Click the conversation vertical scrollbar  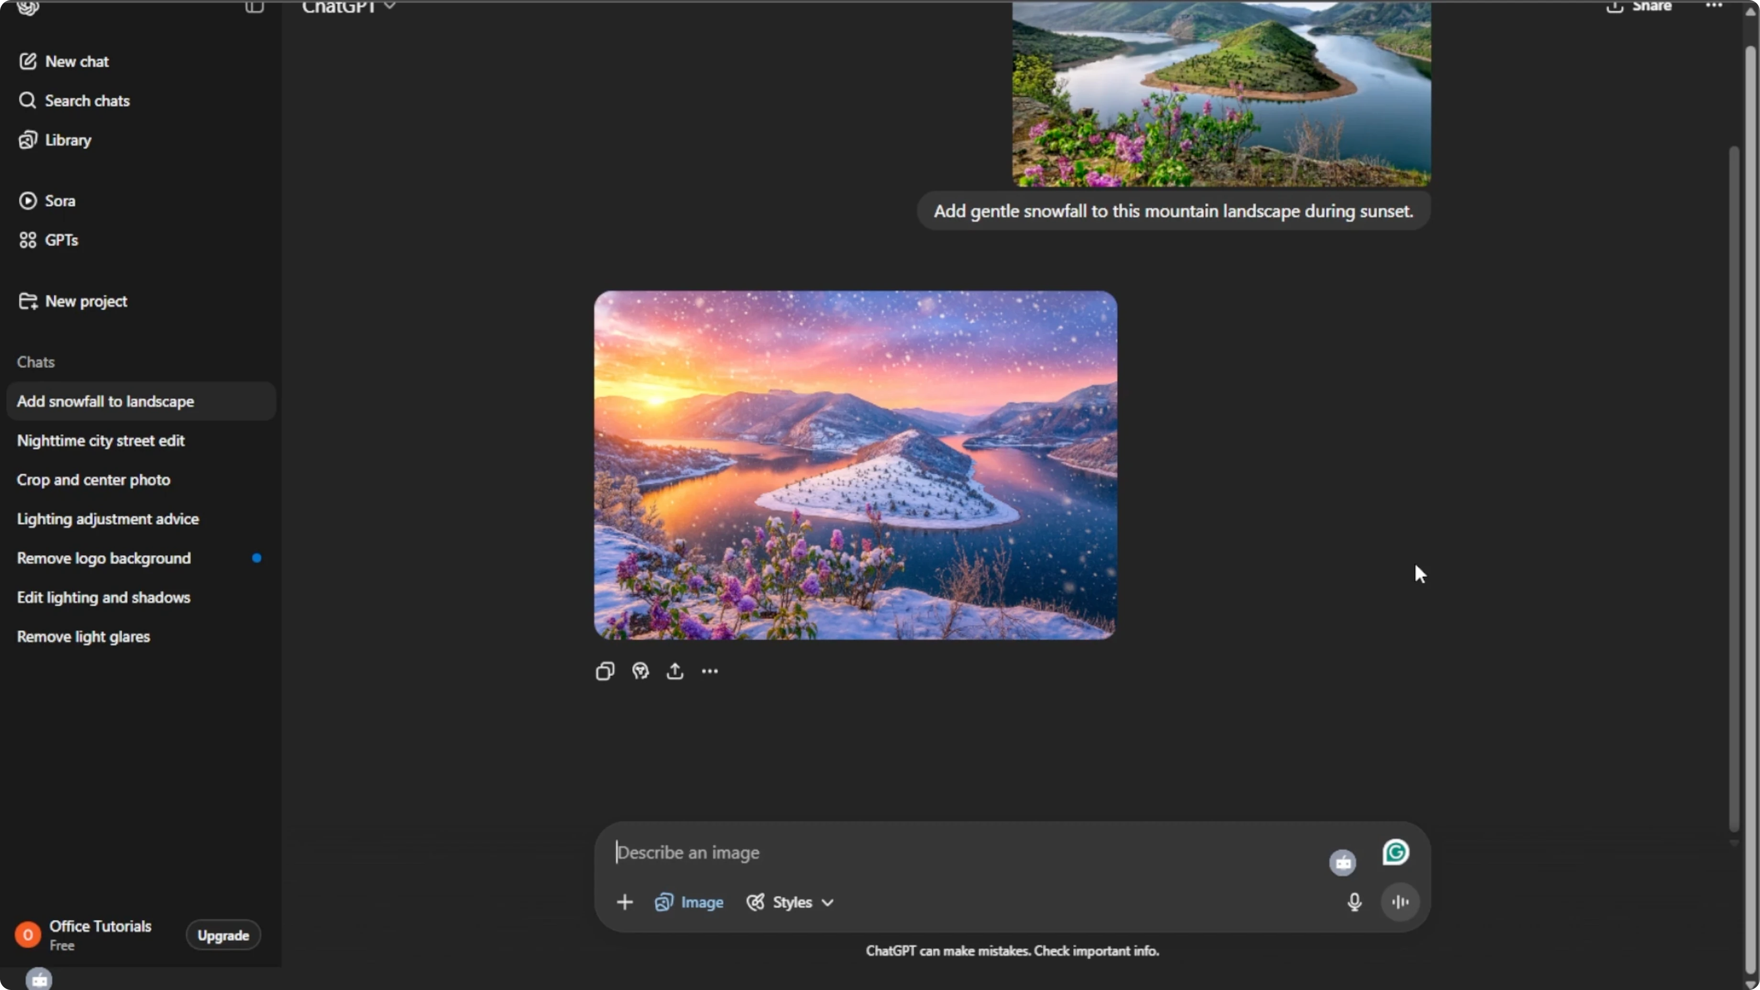1734,488
